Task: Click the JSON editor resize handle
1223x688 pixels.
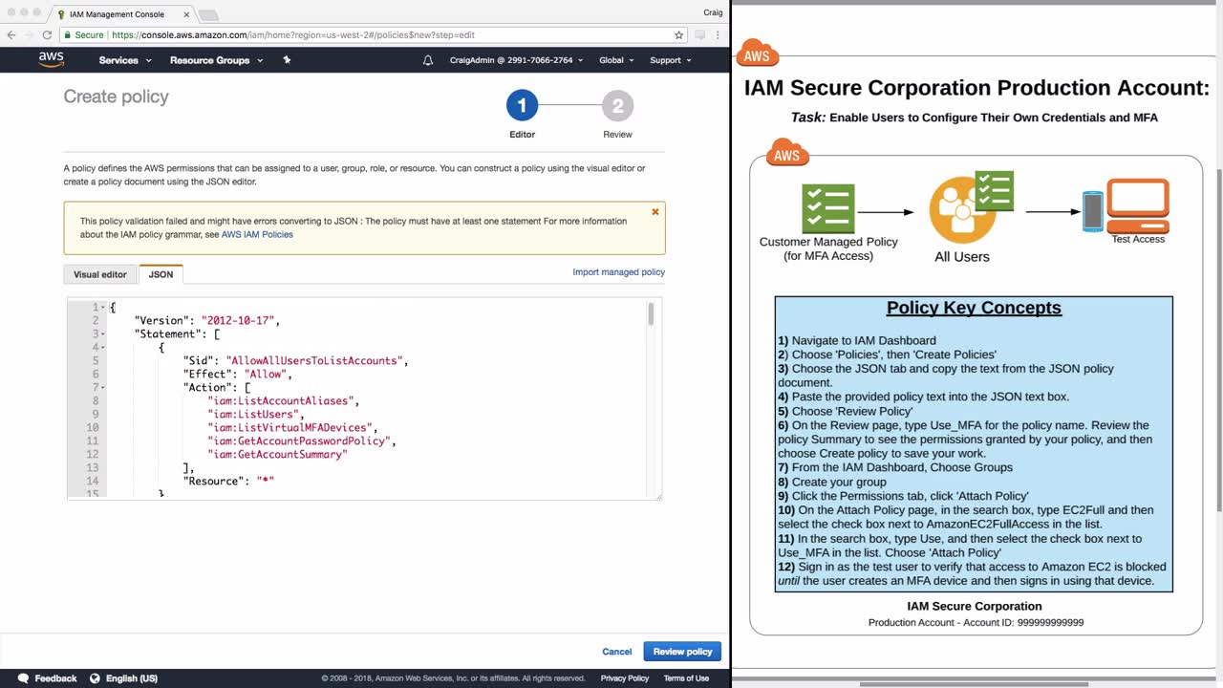Action: click(657, 496)
